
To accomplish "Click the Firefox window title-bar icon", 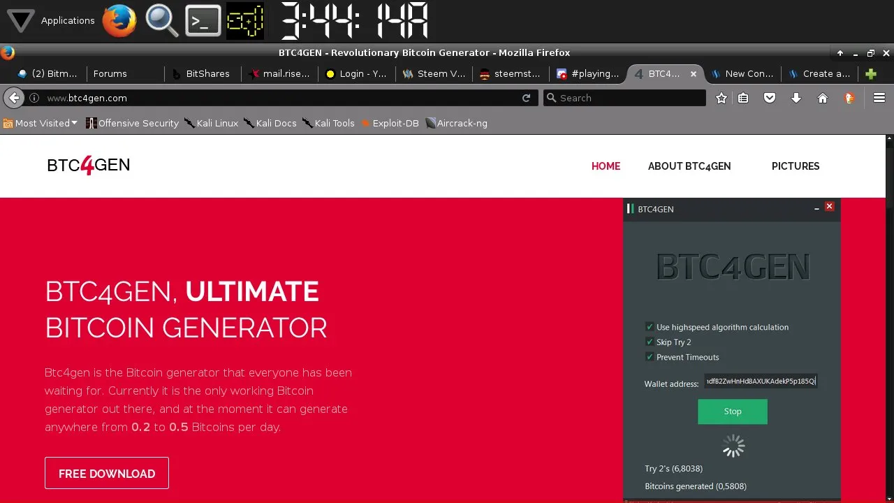I will [8, 52].
